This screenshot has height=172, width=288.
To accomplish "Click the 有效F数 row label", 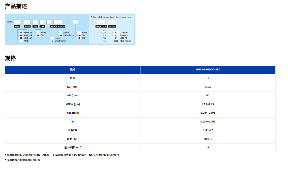I will click(x=73, y=130).
